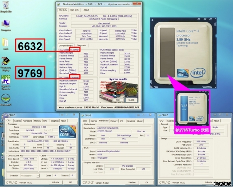The width and height of the screenshot is (233, 187).
Task: Click the Lynnfield code name field
Action: 30,130
